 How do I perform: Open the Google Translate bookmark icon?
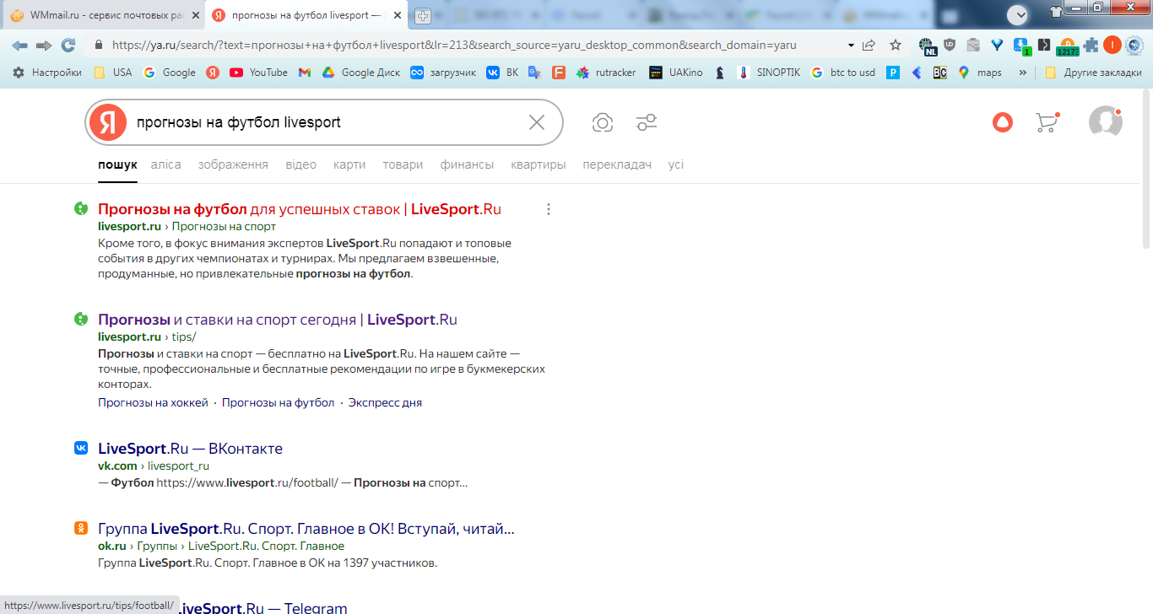click(x=534, y=73)
